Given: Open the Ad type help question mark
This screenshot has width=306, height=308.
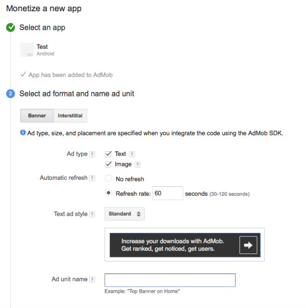Looking at the screenshot, I should 92,154.
